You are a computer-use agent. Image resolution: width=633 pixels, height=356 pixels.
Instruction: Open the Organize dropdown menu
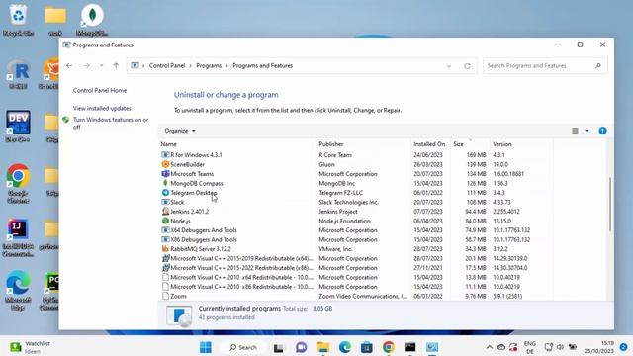(180, 131)
